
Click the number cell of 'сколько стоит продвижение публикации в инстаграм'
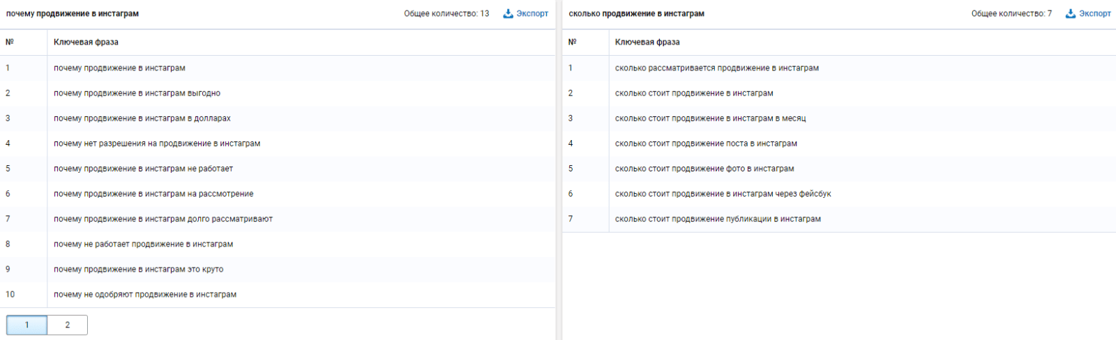coord(571,218)
